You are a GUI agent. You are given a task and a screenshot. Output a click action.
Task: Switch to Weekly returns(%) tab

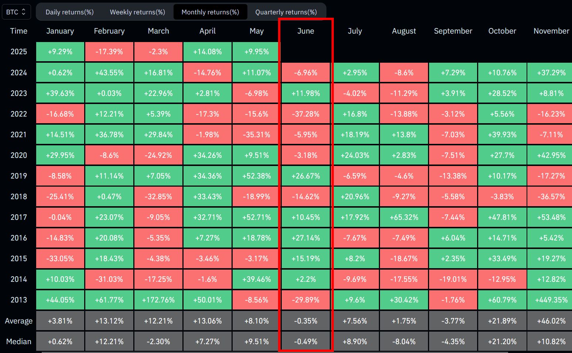137,12
